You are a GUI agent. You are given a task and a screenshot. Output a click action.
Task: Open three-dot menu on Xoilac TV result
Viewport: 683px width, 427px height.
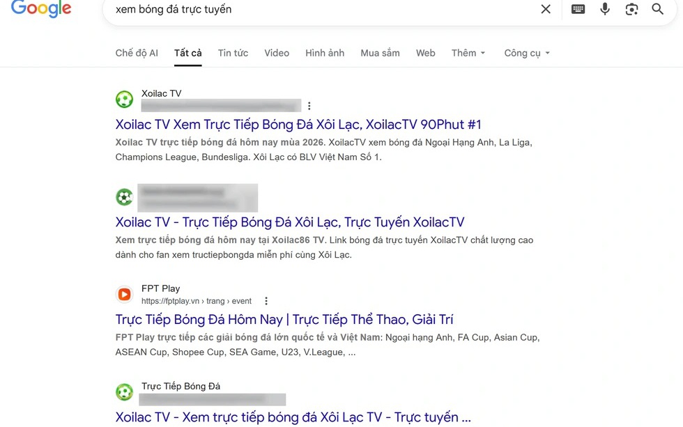pos(309,106)
